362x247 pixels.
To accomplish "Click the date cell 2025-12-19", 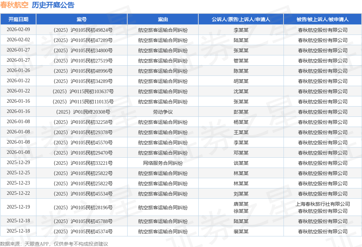I will tap(18, 207).
